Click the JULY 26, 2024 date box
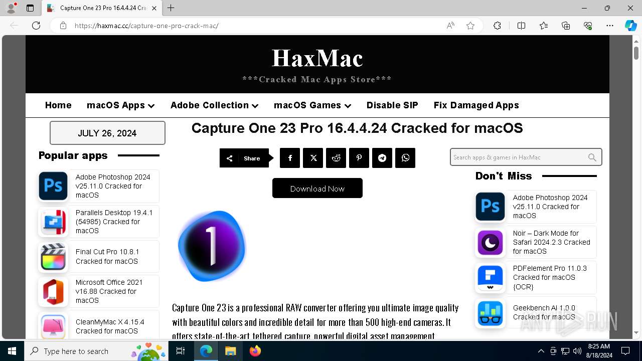This screenshot has width=642, height=361. (x=107, y=133)
